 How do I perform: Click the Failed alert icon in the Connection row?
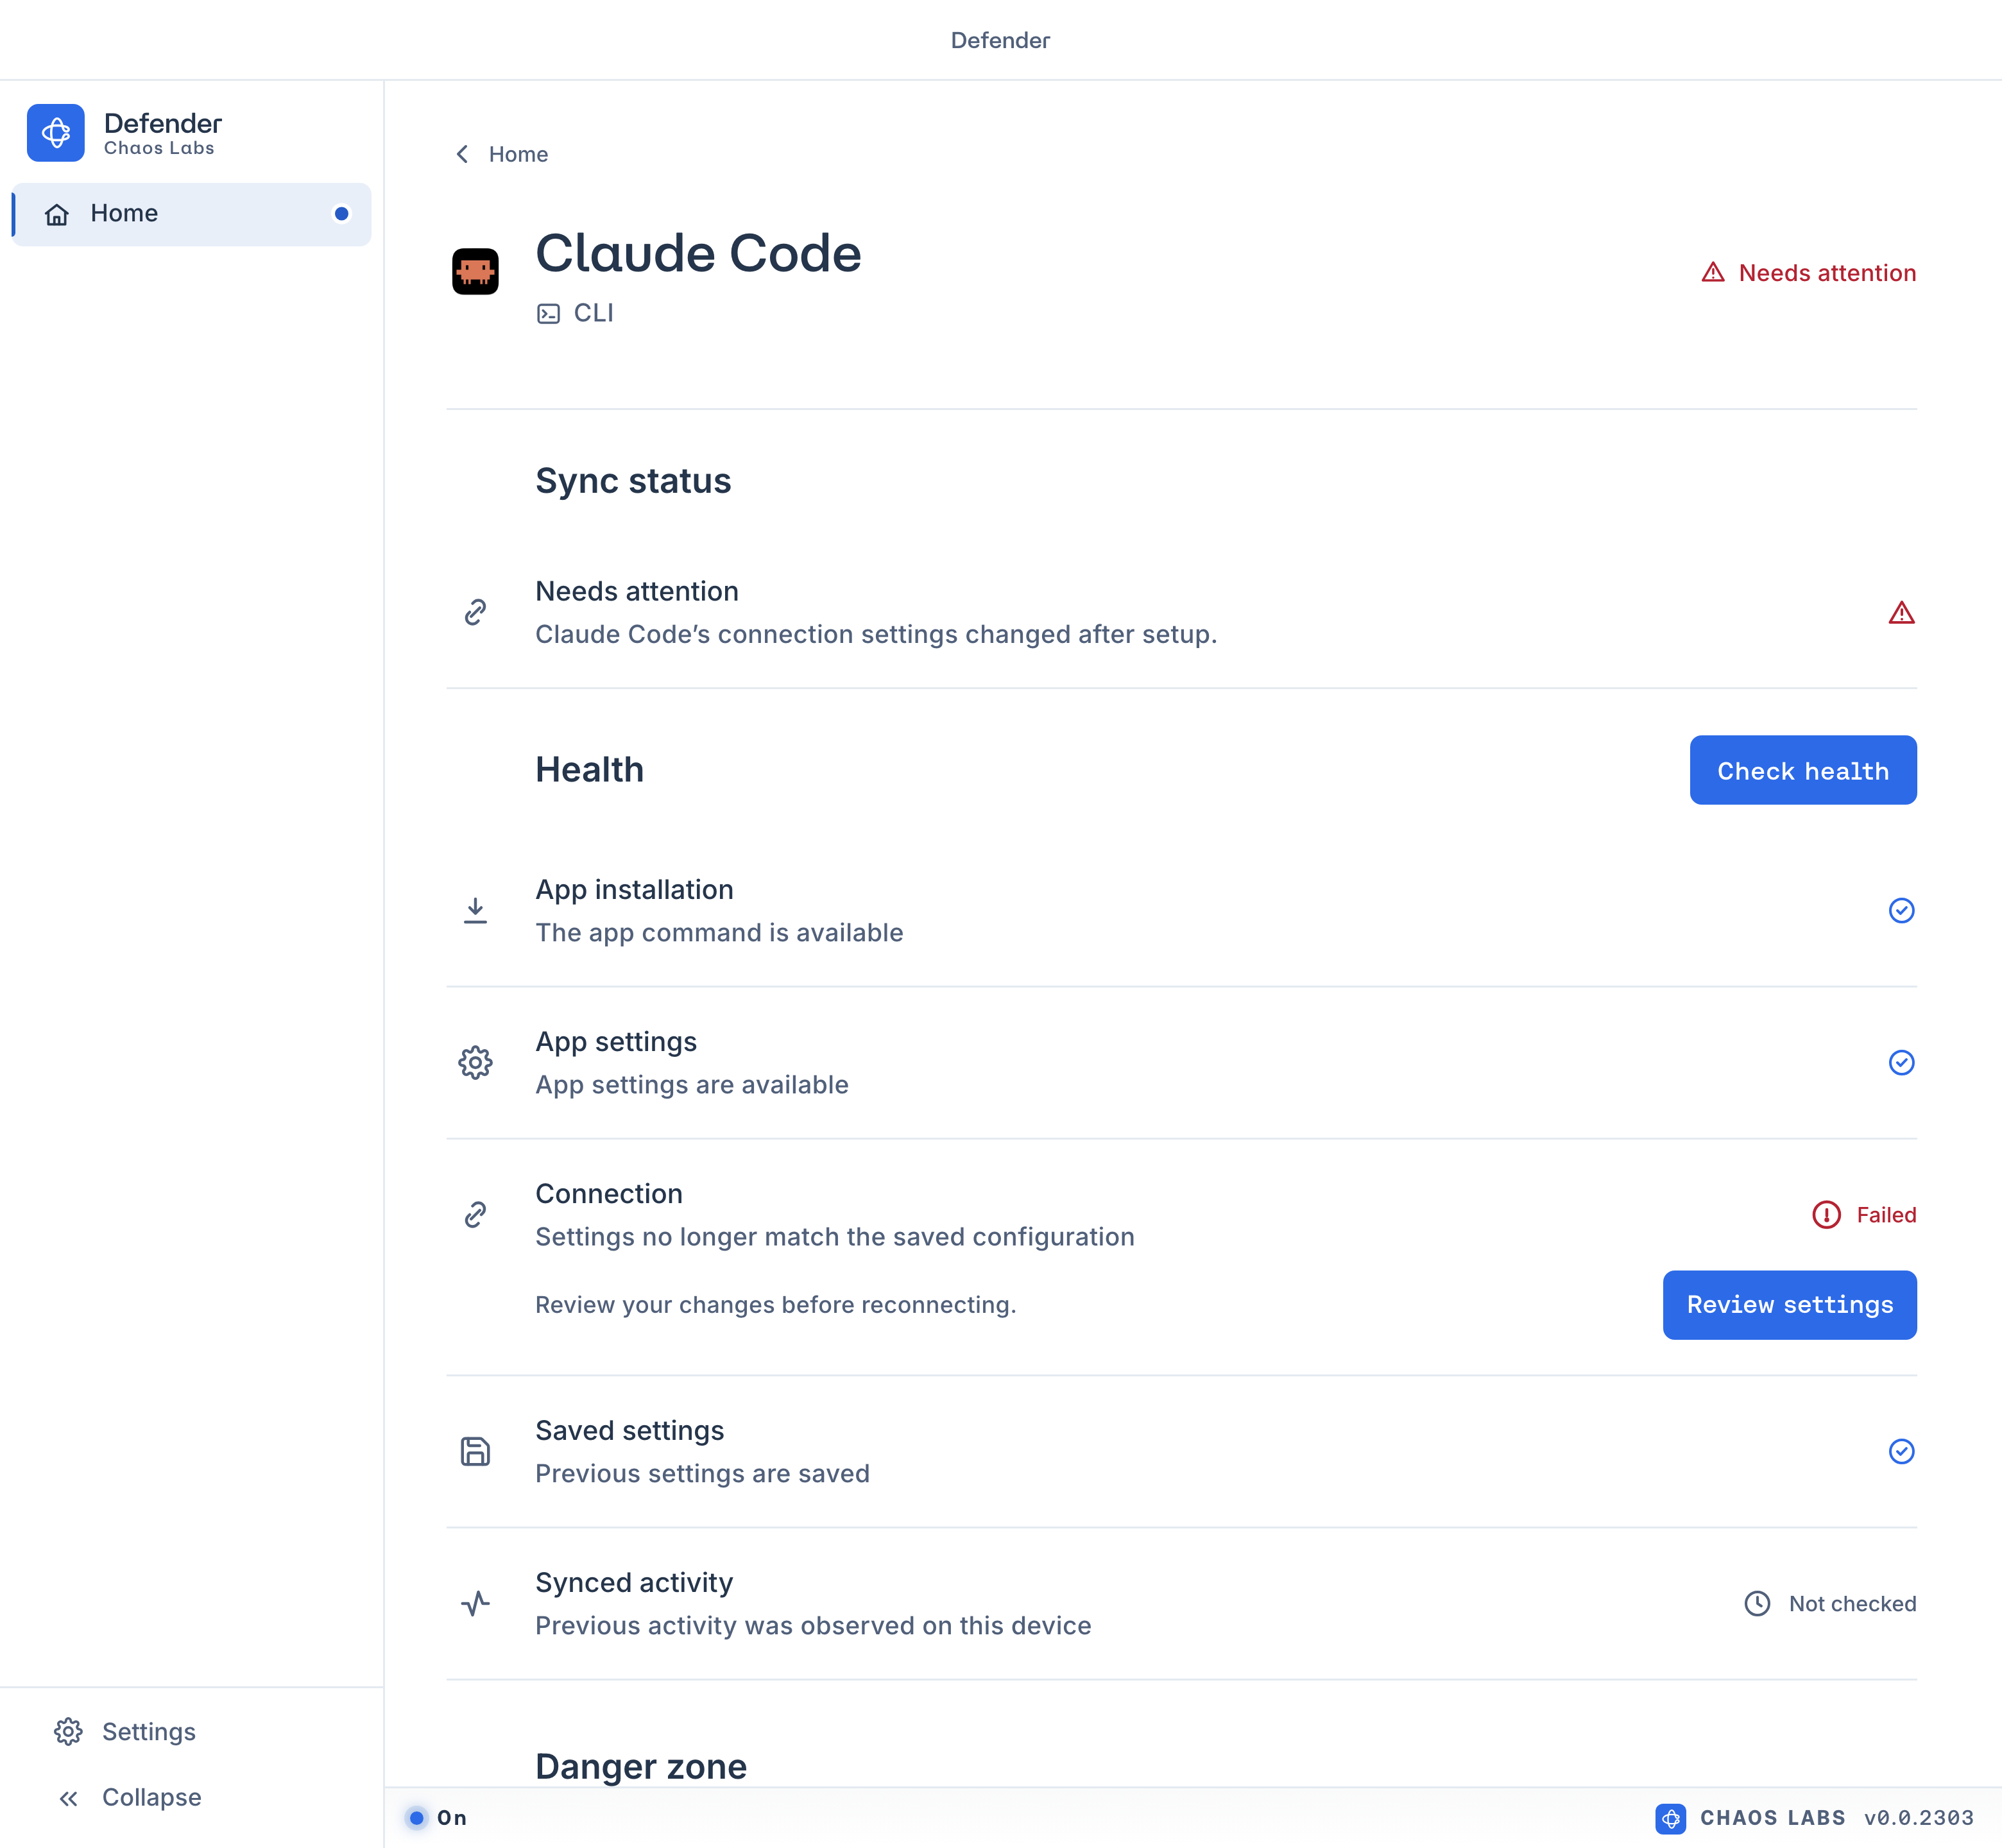[1826, 1215]
